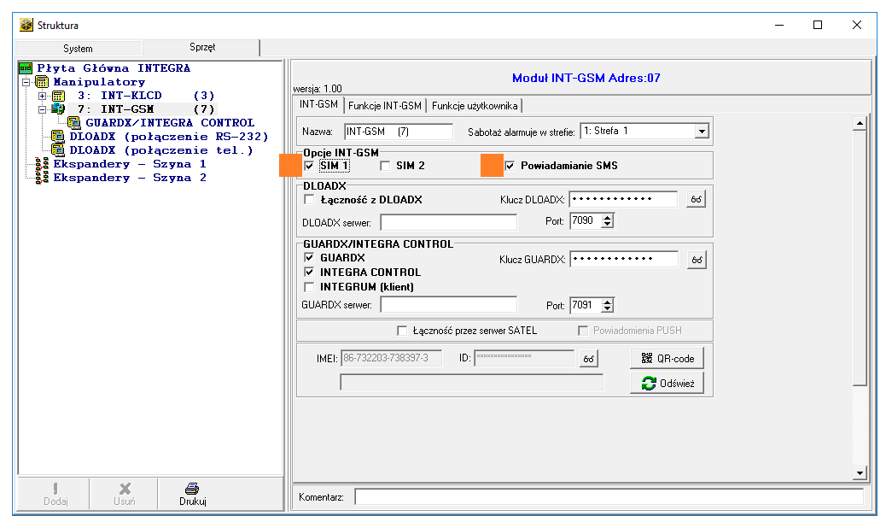Viewport: 892px width, 522px height.
Task: Click the IMEI field
Action: [391, 358]
